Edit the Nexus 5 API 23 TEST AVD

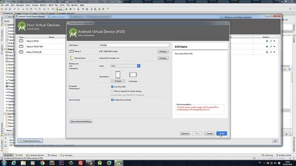point(271,47)
